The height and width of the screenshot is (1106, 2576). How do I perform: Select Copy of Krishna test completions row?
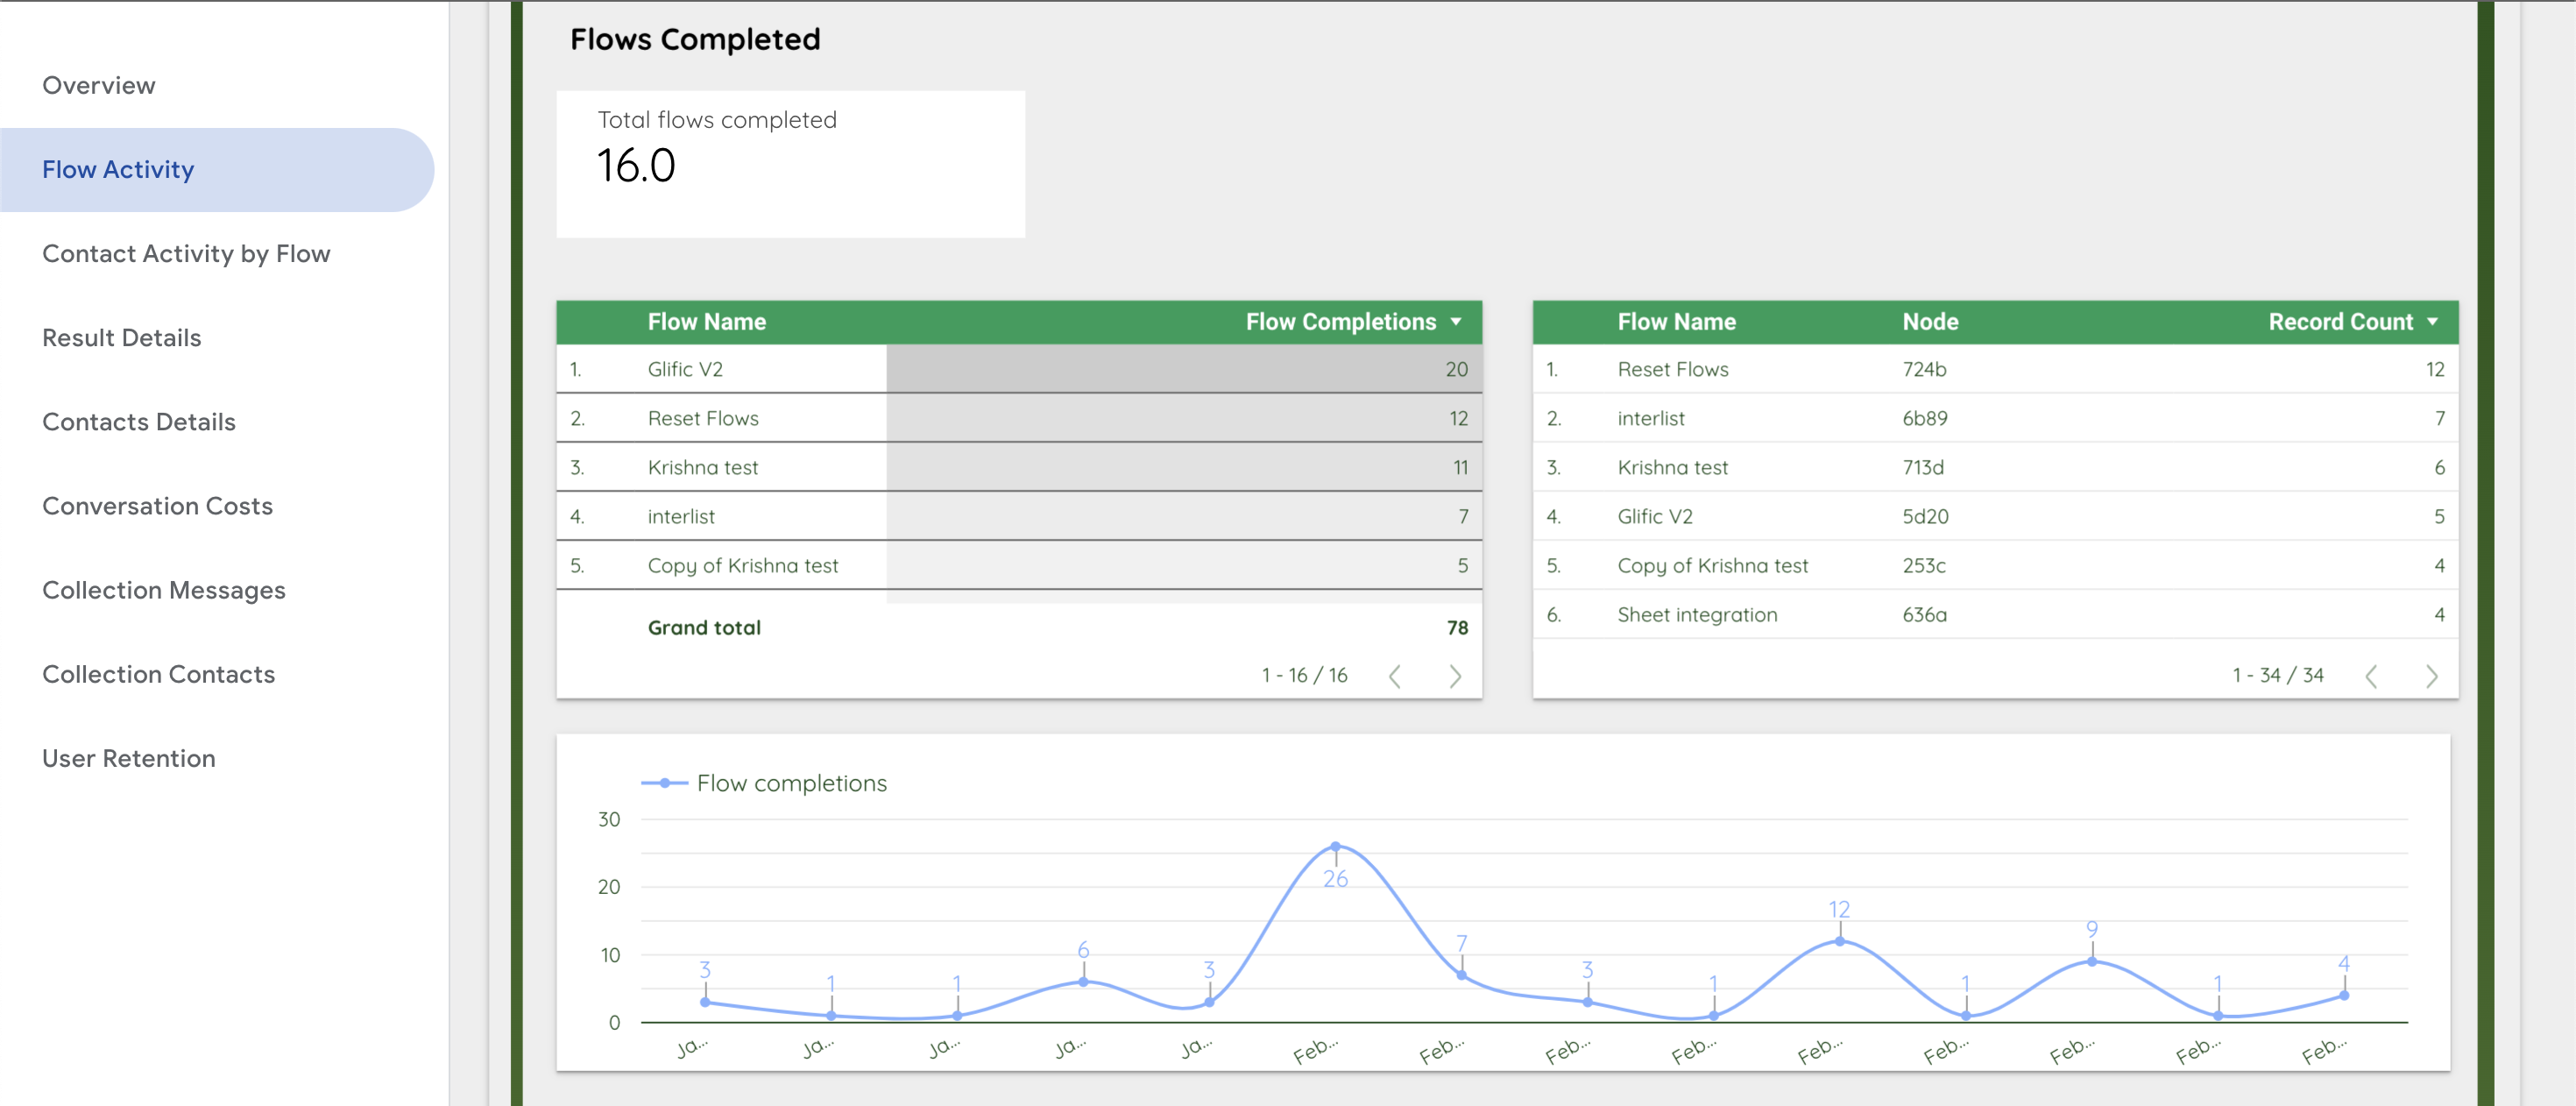pos(1019,565)
